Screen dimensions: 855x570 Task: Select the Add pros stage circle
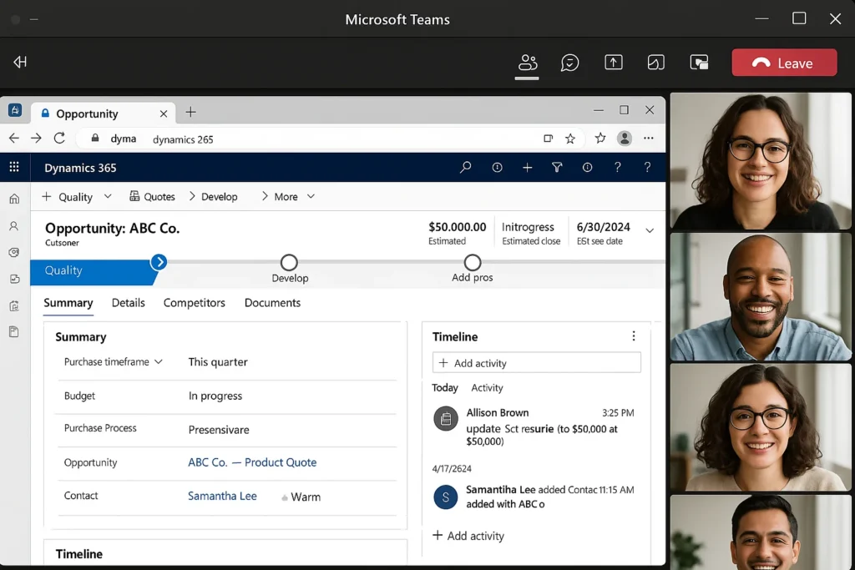point(473,263)
